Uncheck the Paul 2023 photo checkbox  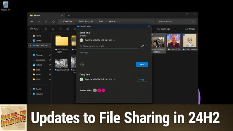click(168, 35)
